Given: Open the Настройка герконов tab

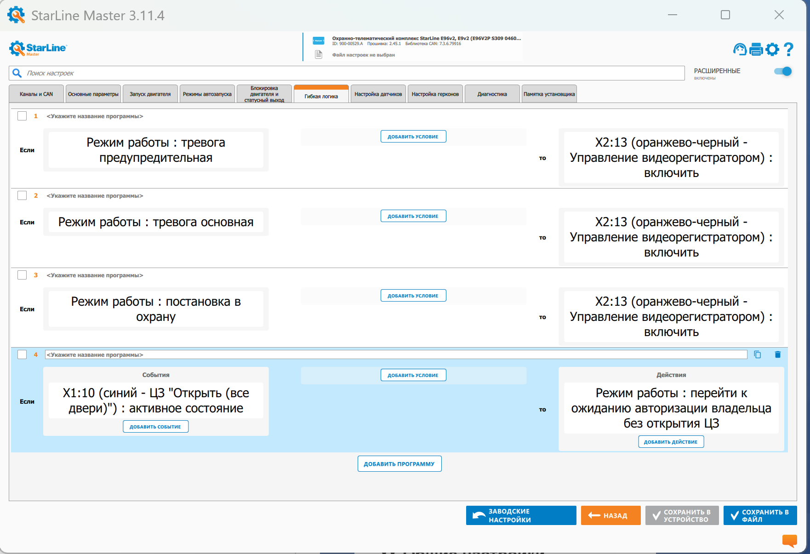Looking at the screenshot, I should coord(435,94).
